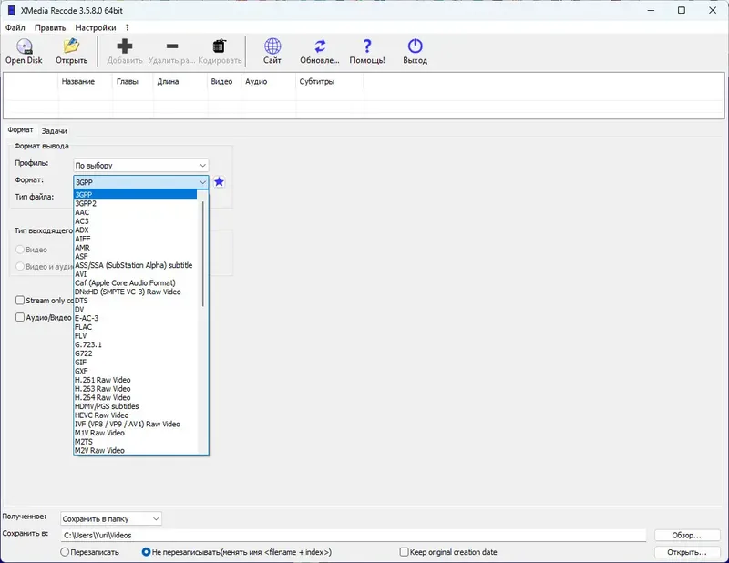Screen dimensions: 729x563
Task: Toggle the Stream only checkbox
Action: tap(20, 301)
